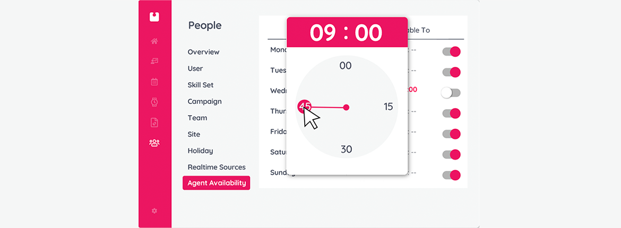Select Overview in People menu

(x=204, y=52)
